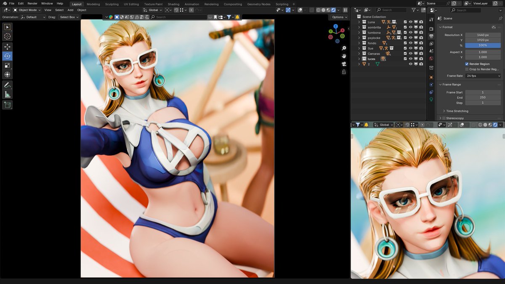The width and height of the screenshot is (505, 284).
Task: Expand the Camaras collection
Action: coord(359,53)
